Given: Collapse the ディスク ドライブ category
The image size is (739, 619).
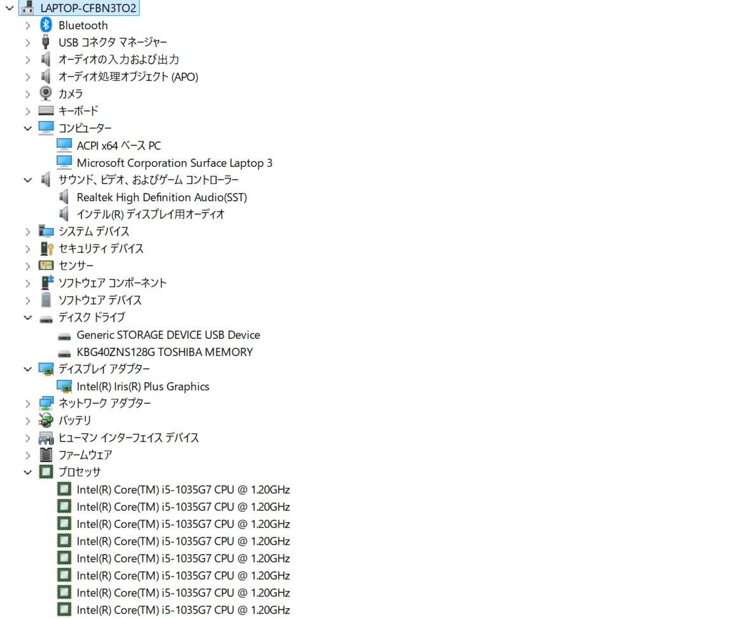Looking at the screenshot, I should click(x=28, y=318).
